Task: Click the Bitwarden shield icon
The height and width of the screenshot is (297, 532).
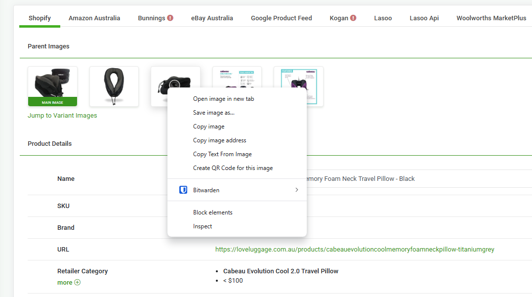Action: click(x=183, y=190)
